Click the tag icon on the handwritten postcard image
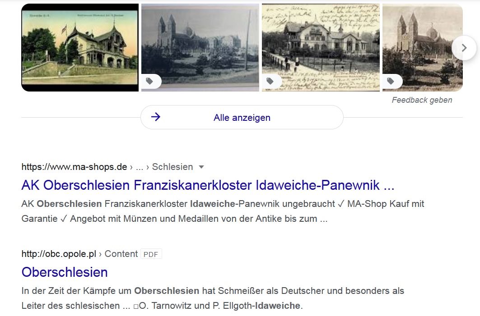 [270, 81]
